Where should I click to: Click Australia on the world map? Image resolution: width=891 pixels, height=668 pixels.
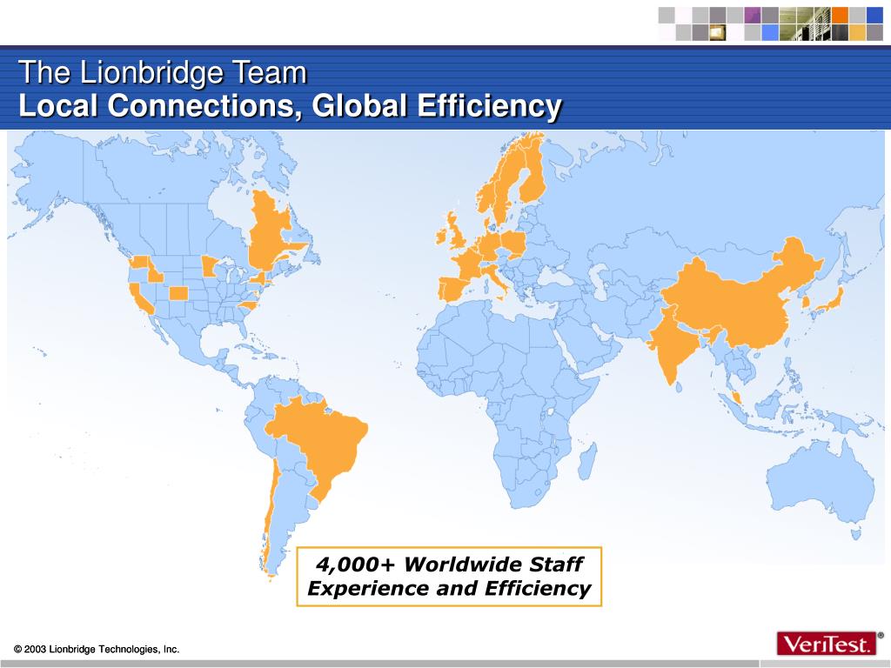821,483
